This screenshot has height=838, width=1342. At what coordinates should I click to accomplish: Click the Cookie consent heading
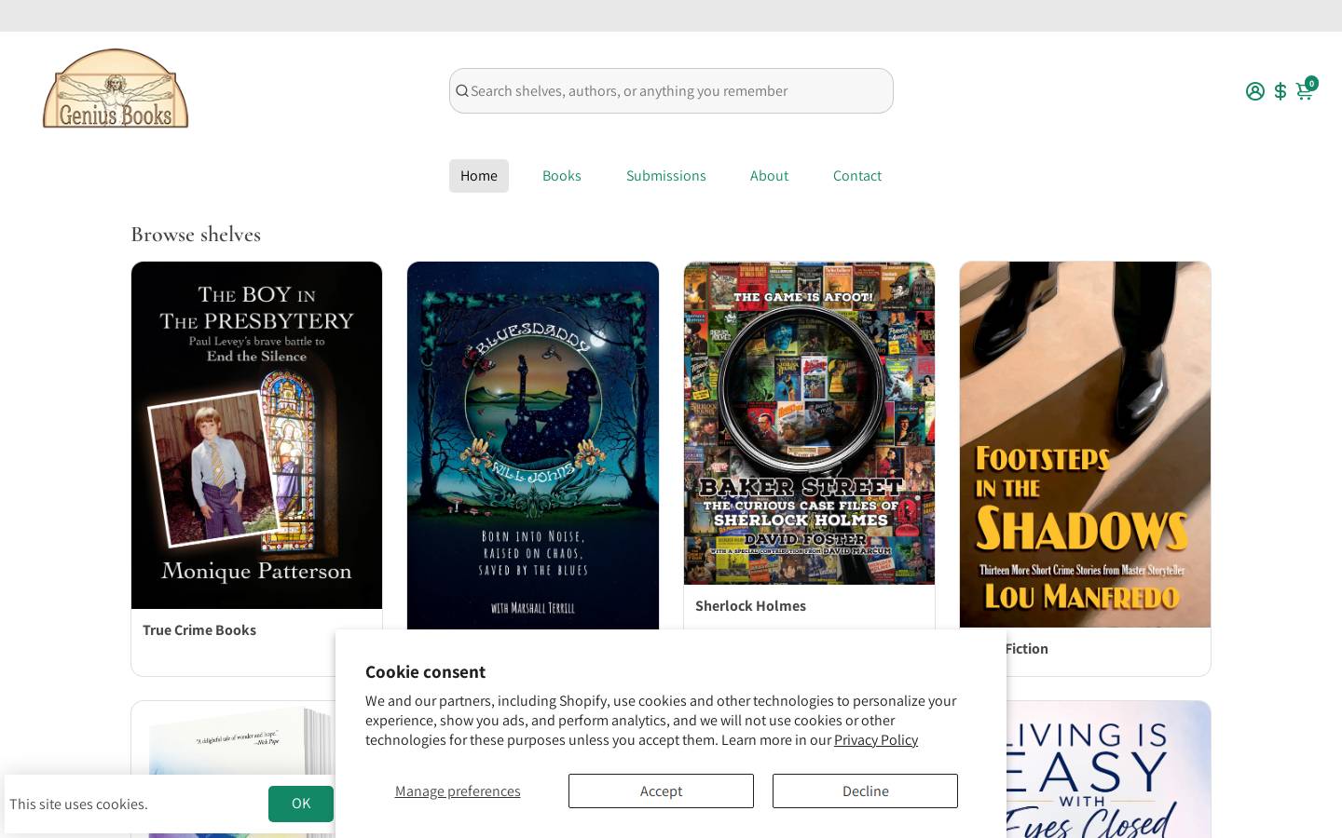(425, 672)
